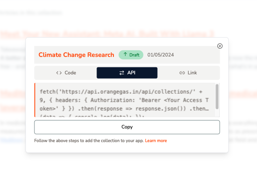The image size is (257, 192).
Task: Click the Climate Change Research title
Action: point(76,55)
